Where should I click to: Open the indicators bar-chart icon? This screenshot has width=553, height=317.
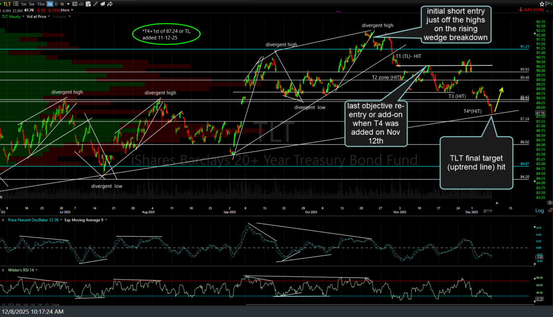click(x=81, y=4)
